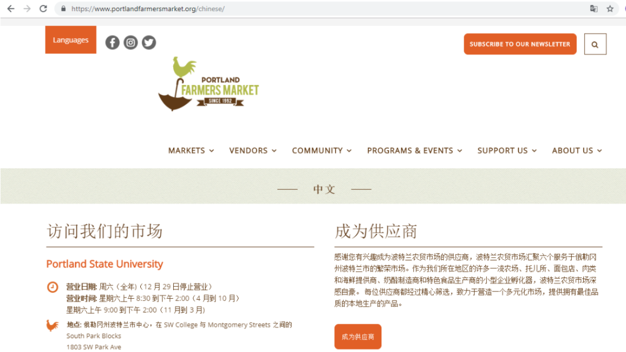The image size is (626, 352).
Task: Open the Twitter social icon
Action: click(149, 42)
